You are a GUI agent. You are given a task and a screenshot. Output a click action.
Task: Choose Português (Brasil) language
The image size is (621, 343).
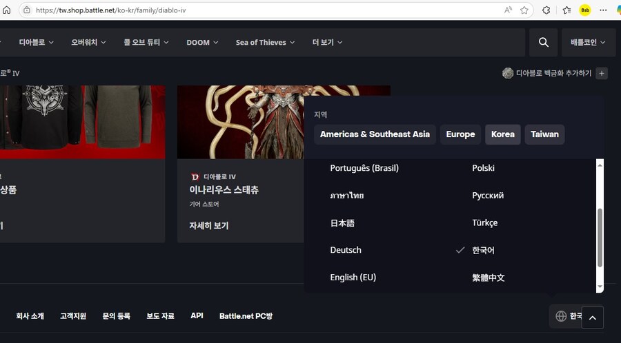click(x=364, y=168)
